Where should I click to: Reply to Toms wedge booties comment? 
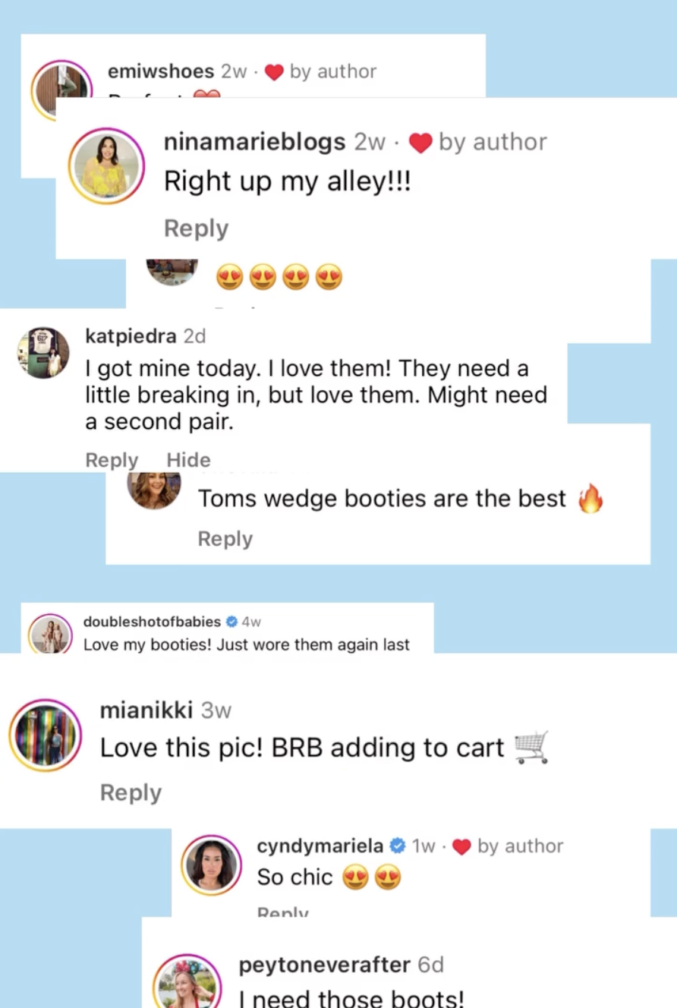tap(225, 539)
